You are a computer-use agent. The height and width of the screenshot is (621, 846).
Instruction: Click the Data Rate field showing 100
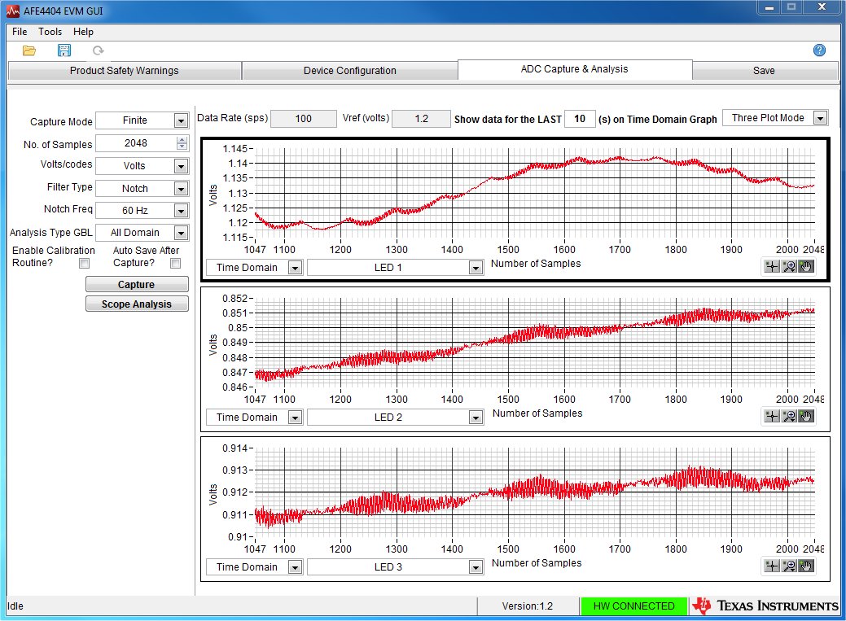[304, 119]
